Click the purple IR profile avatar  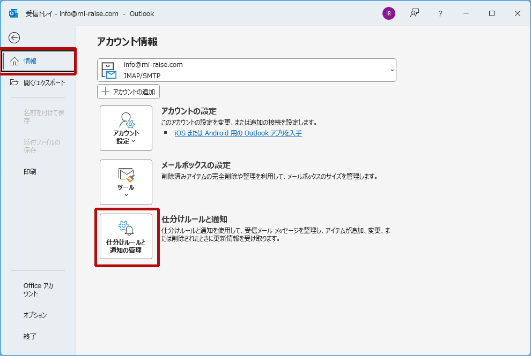(x=388, y=14)
